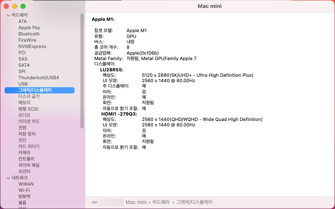Open Thunderbolt/USB4 info

tap(39, 78)
